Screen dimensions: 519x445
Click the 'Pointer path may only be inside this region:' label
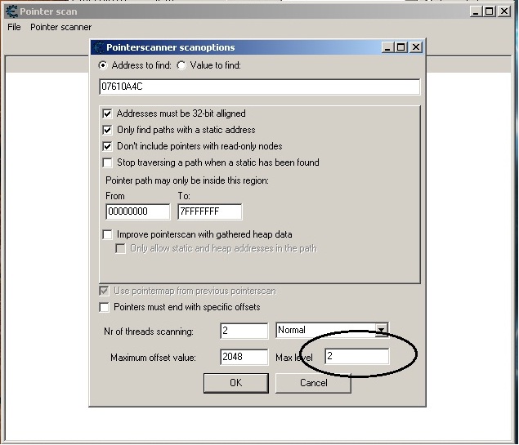click(x=187, y=180)
